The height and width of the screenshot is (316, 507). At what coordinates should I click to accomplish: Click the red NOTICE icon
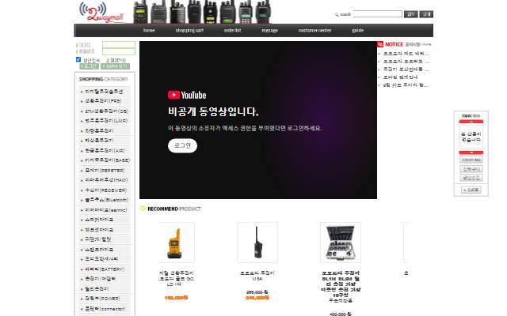[380, 44]
